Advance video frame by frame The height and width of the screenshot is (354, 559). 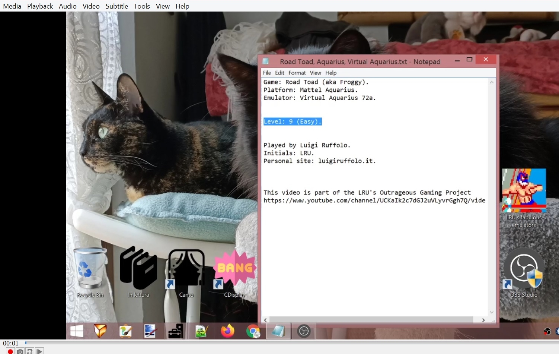[39, 351]
